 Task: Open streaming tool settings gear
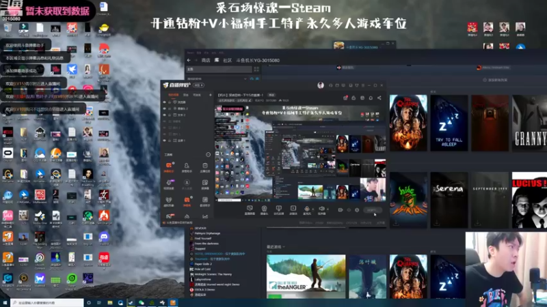(357, 210)
